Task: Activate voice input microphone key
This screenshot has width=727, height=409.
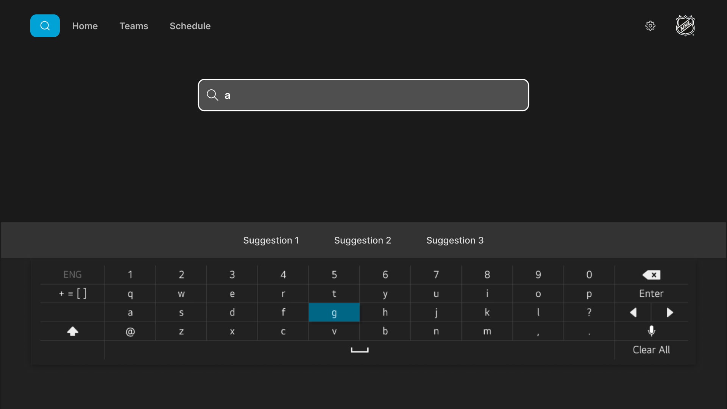Action: tap(651, 331)
